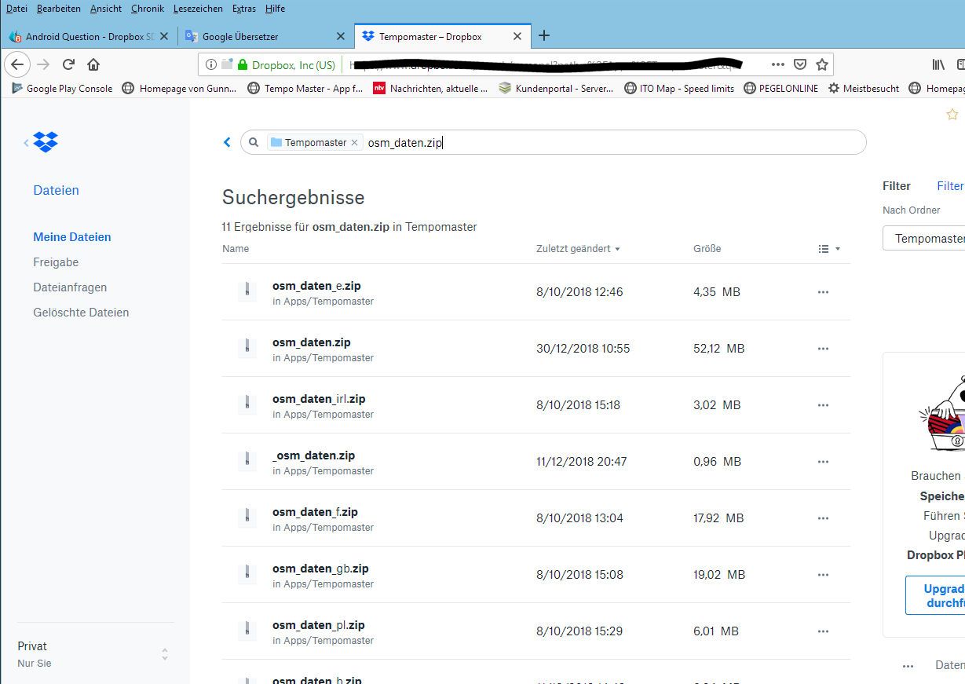Open a new browser tab
Screen dimensions: 965x684
point(544,35)
